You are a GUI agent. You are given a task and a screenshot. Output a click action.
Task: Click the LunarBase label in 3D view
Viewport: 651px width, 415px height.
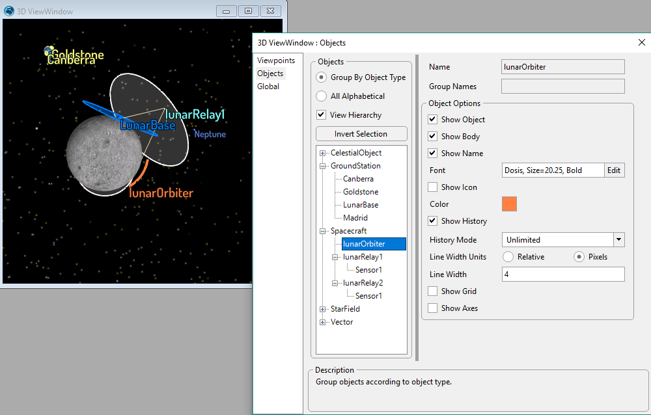point(148,125)
